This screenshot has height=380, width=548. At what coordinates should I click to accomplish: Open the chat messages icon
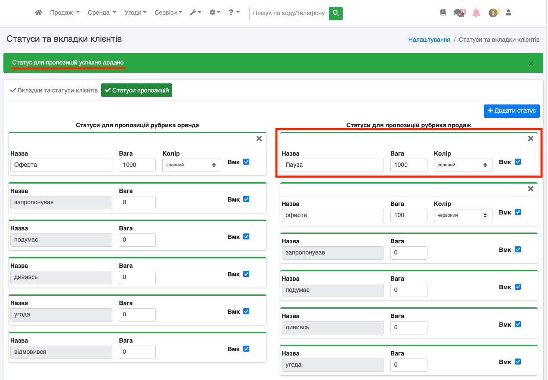pyautogui.click(x=459, y=13)
